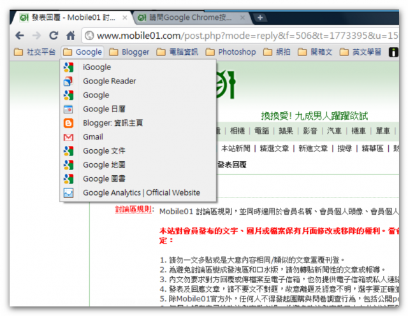
Task: Open the Photoshop bookmark folder
Action: (x=231, y=52)
